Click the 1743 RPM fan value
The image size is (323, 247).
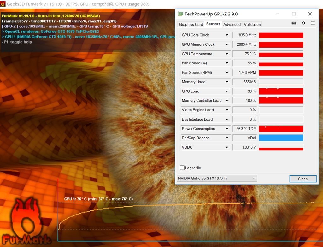(x=245, y=73)
